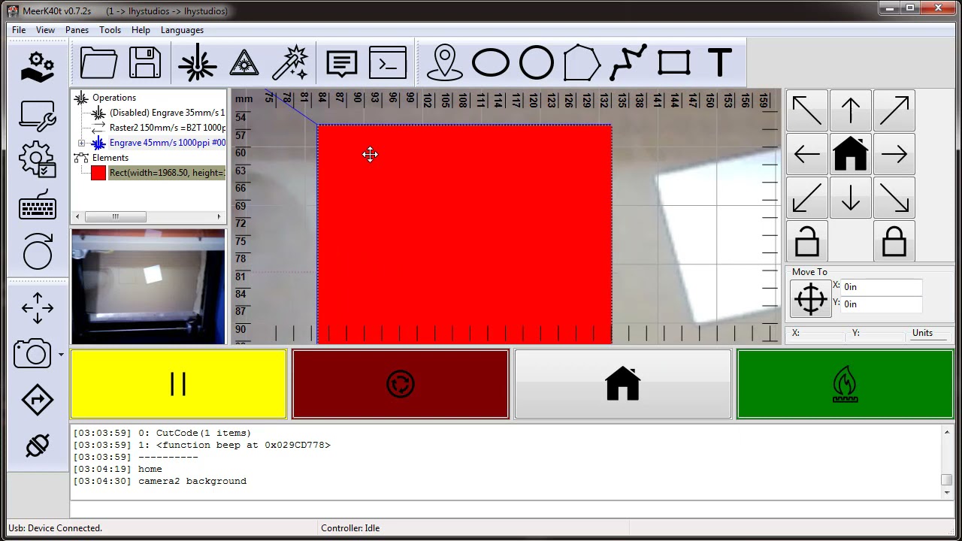This screenshot has height=541, width=962.
Task: Open the Navigation four-arrows sidebar icon
Action: [38, 308]
